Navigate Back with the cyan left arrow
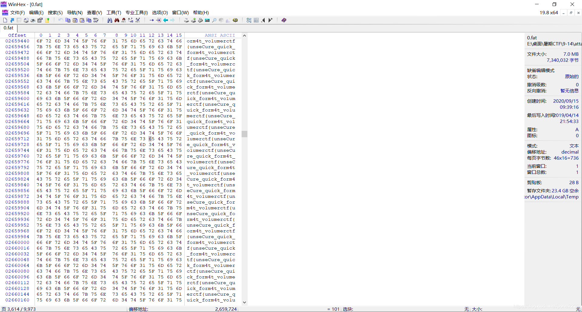This screenshot has width=582, height=312. [166, 20]
